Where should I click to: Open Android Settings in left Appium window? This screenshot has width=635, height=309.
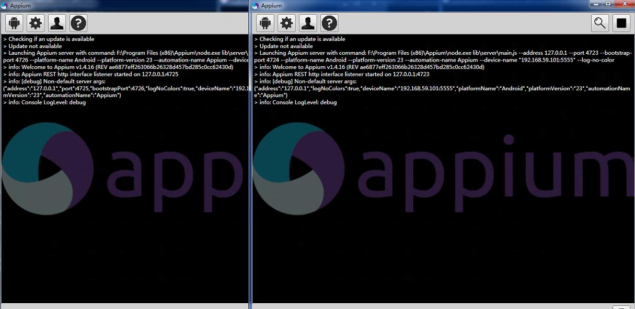(x=15, y=23)
